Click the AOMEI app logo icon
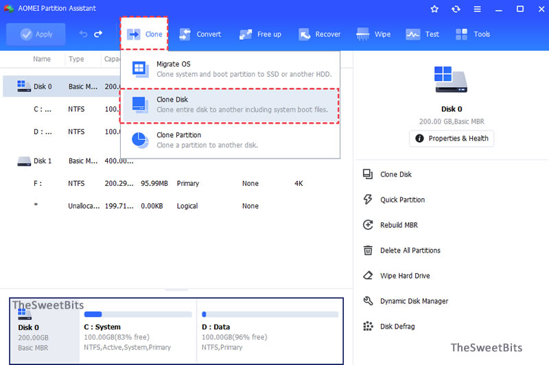 click(9, 8)
